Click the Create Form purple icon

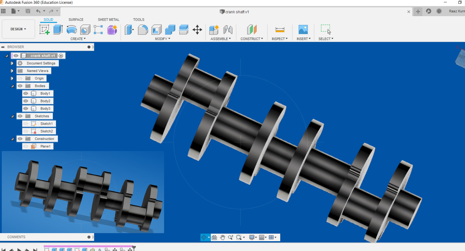112,30
